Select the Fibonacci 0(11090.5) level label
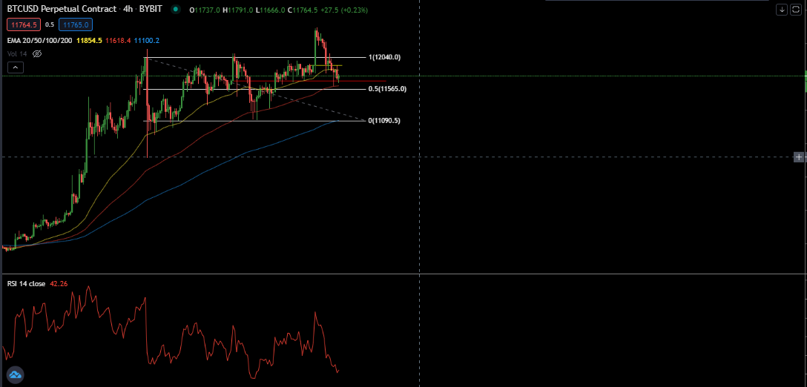This screenshot has width=807, height=387. (x=384, y=120)
